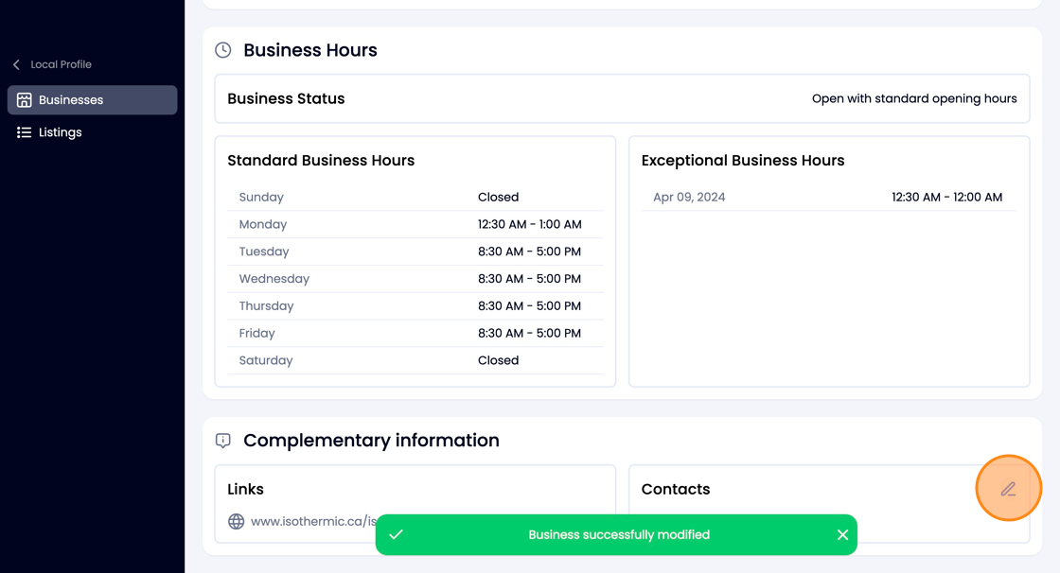The height and width of the screenshot is (573, 1060).
Task: Click the Exceptional Business Hours heading
Action: click(x=743, y=160)
